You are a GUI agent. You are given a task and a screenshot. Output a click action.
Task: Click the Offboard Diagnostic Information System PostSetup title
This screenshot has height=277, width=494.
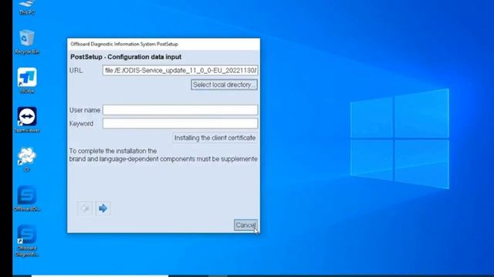coord(124,44)
